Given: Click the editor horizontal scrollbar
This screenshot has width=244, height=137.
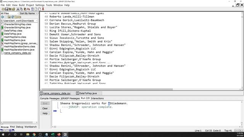Looking at the screenshot, I should (x=107, y=89).
